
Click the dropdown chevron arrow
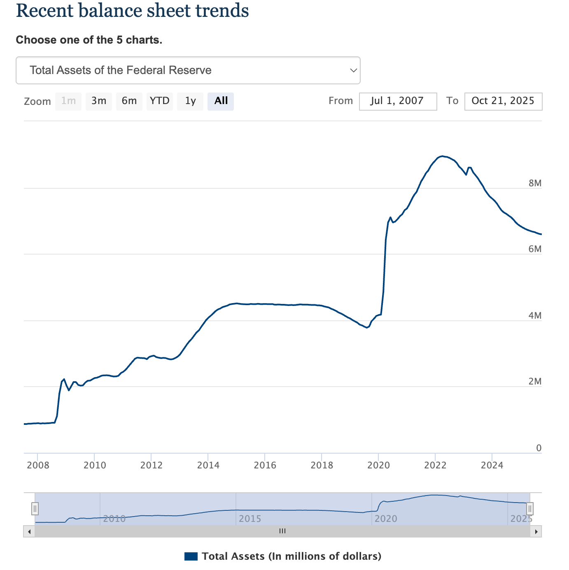coord(353,70)
